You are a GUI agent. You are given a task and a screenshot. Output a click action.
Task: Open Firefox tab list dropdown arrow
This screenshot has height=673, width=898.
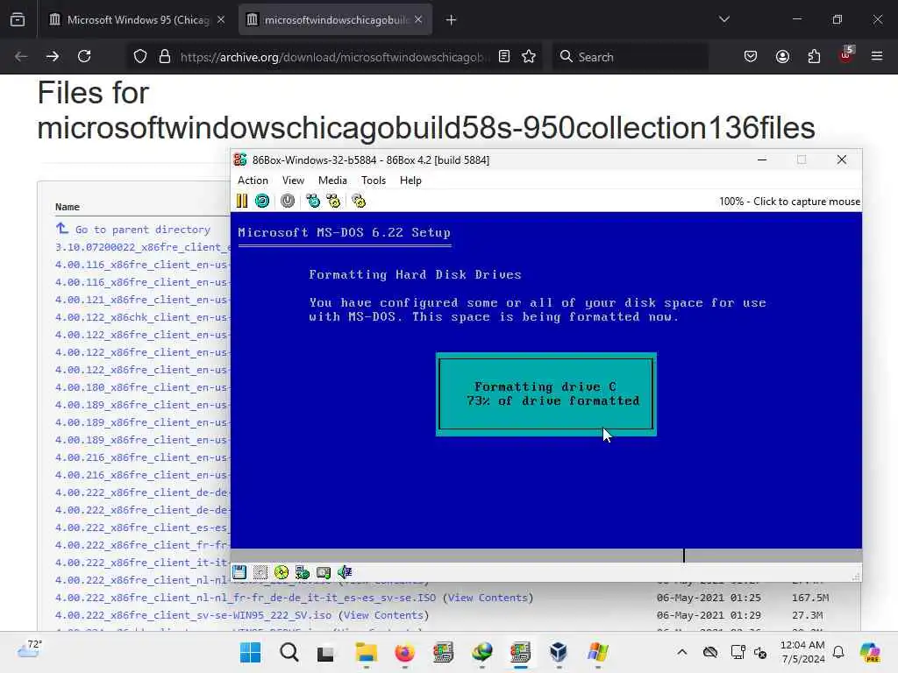coord(723,20)
